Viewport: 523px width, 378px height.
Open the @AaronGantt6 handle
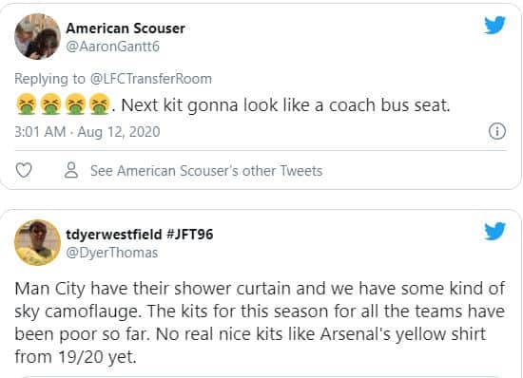[x=113, y=47]
